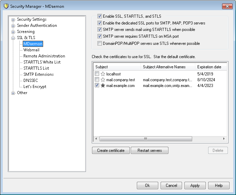Select the SSL & TLS label
Image resolution: width=236 pixels, height=195 pixels.
point(26,38)
